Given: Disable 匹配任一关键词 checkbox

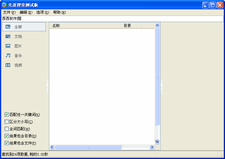Looking at the screenshot, I should (x=7, y=115).
